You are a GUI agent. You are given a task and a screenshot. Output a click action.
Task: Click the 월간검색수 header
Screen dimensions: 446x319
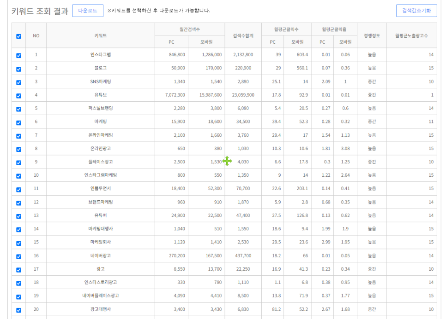click(x=190, y=29)
